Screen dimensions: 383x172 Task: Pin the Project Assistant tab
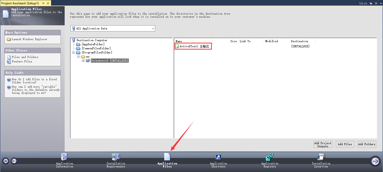(x=43, y=3)
